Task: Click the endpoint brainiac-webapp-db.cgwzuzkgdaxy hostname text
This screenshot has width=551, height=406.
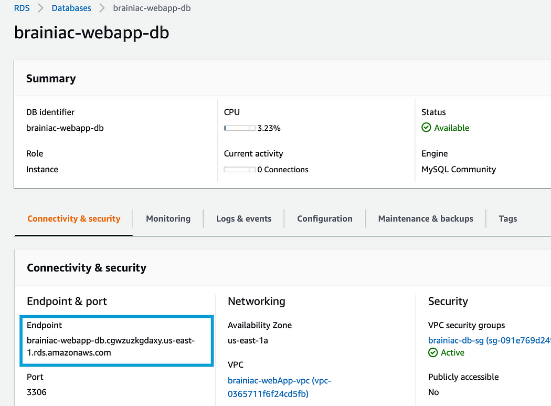Action: [x=111, y=347]
